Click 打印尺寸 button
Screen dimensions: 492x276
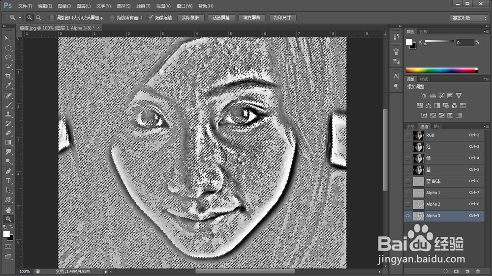[282, 18]
